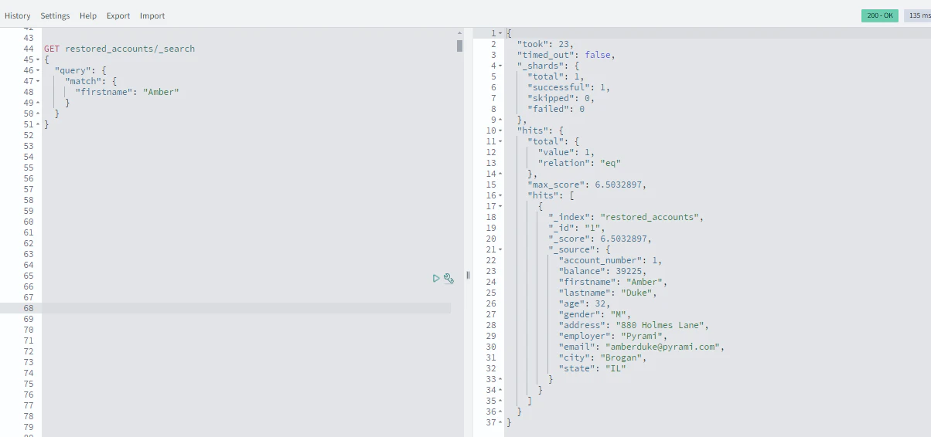Image resolution: width=931 pixels, height=437 pixels.
Task: Click the "timed_out": false line
Action: point(566,55)
